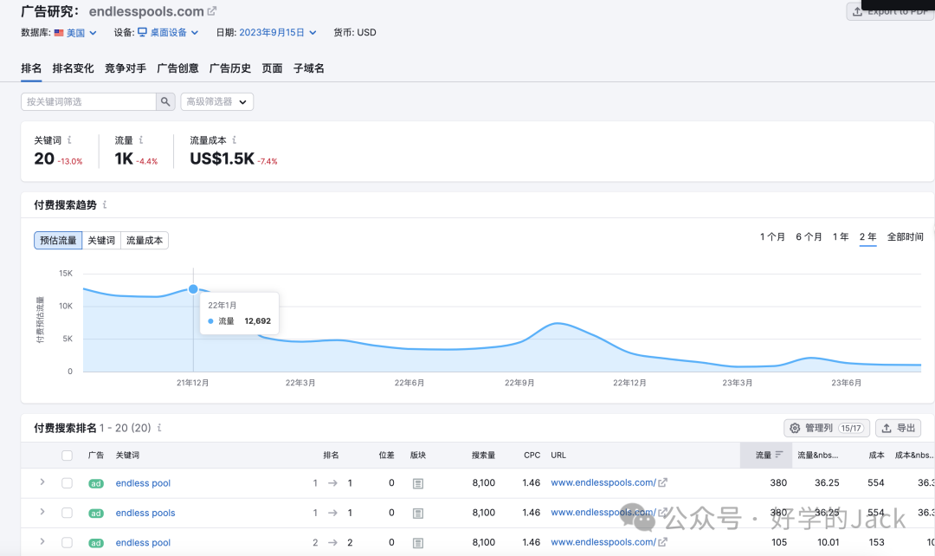Click the US flag icon in database selector
Viewport: 935px width, 556px height.
59,33
